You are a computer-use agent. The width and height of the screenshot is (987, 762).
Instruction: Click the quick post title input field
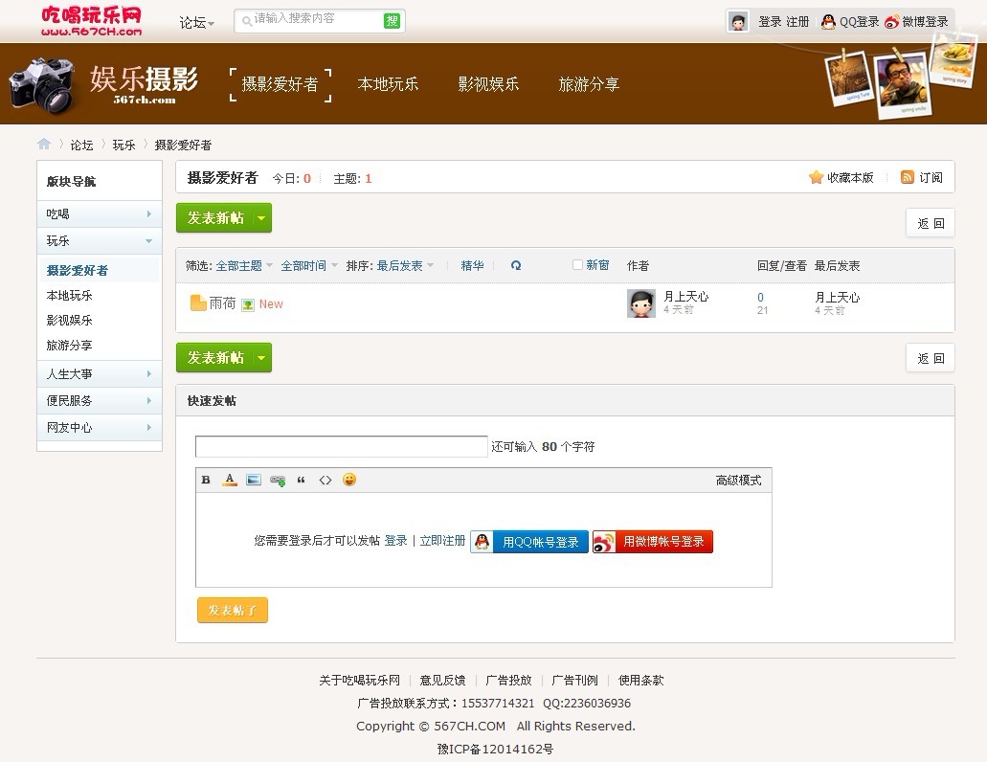coord(340,446)
